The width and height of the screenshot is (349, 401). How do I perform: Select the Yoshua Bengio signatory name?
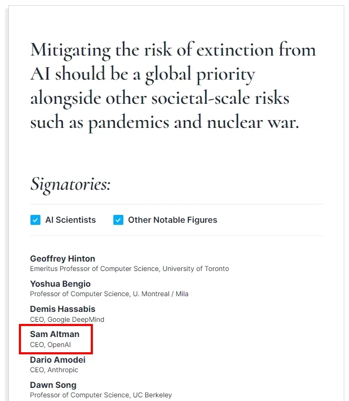tap(60, 284)
